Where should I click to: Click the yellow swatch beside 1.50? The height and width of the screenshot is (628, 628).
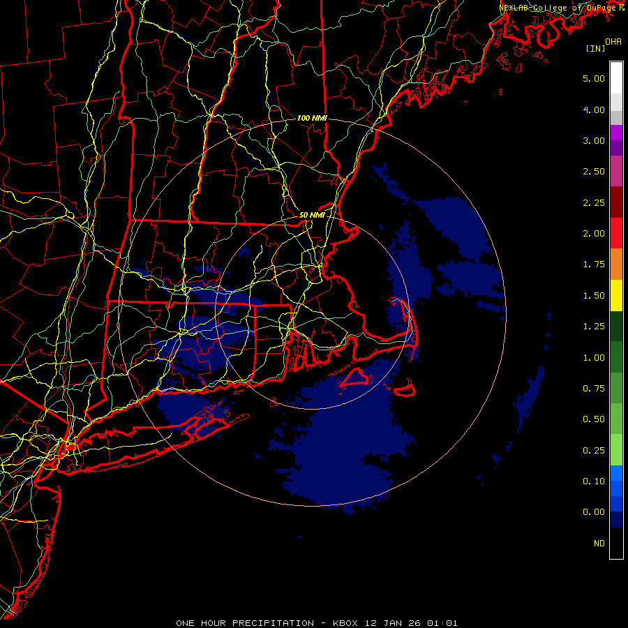(616, 295)
